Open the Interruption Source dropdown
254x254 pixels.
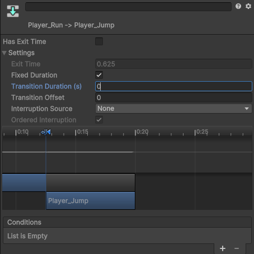tap(173, 109)
